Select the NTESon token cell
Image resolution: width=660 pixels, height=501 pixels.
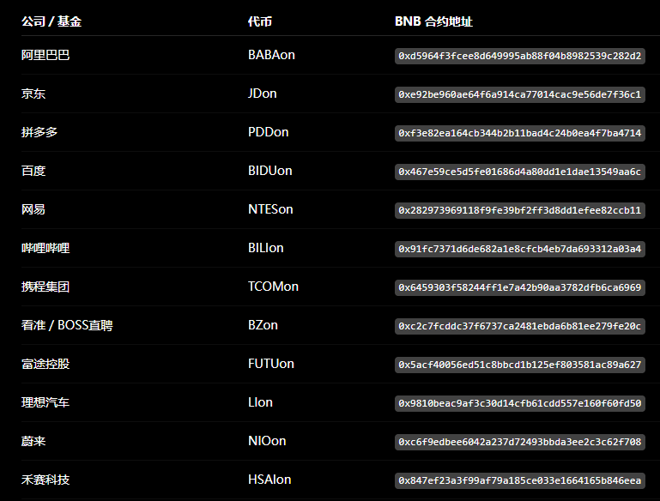(270, 209)
